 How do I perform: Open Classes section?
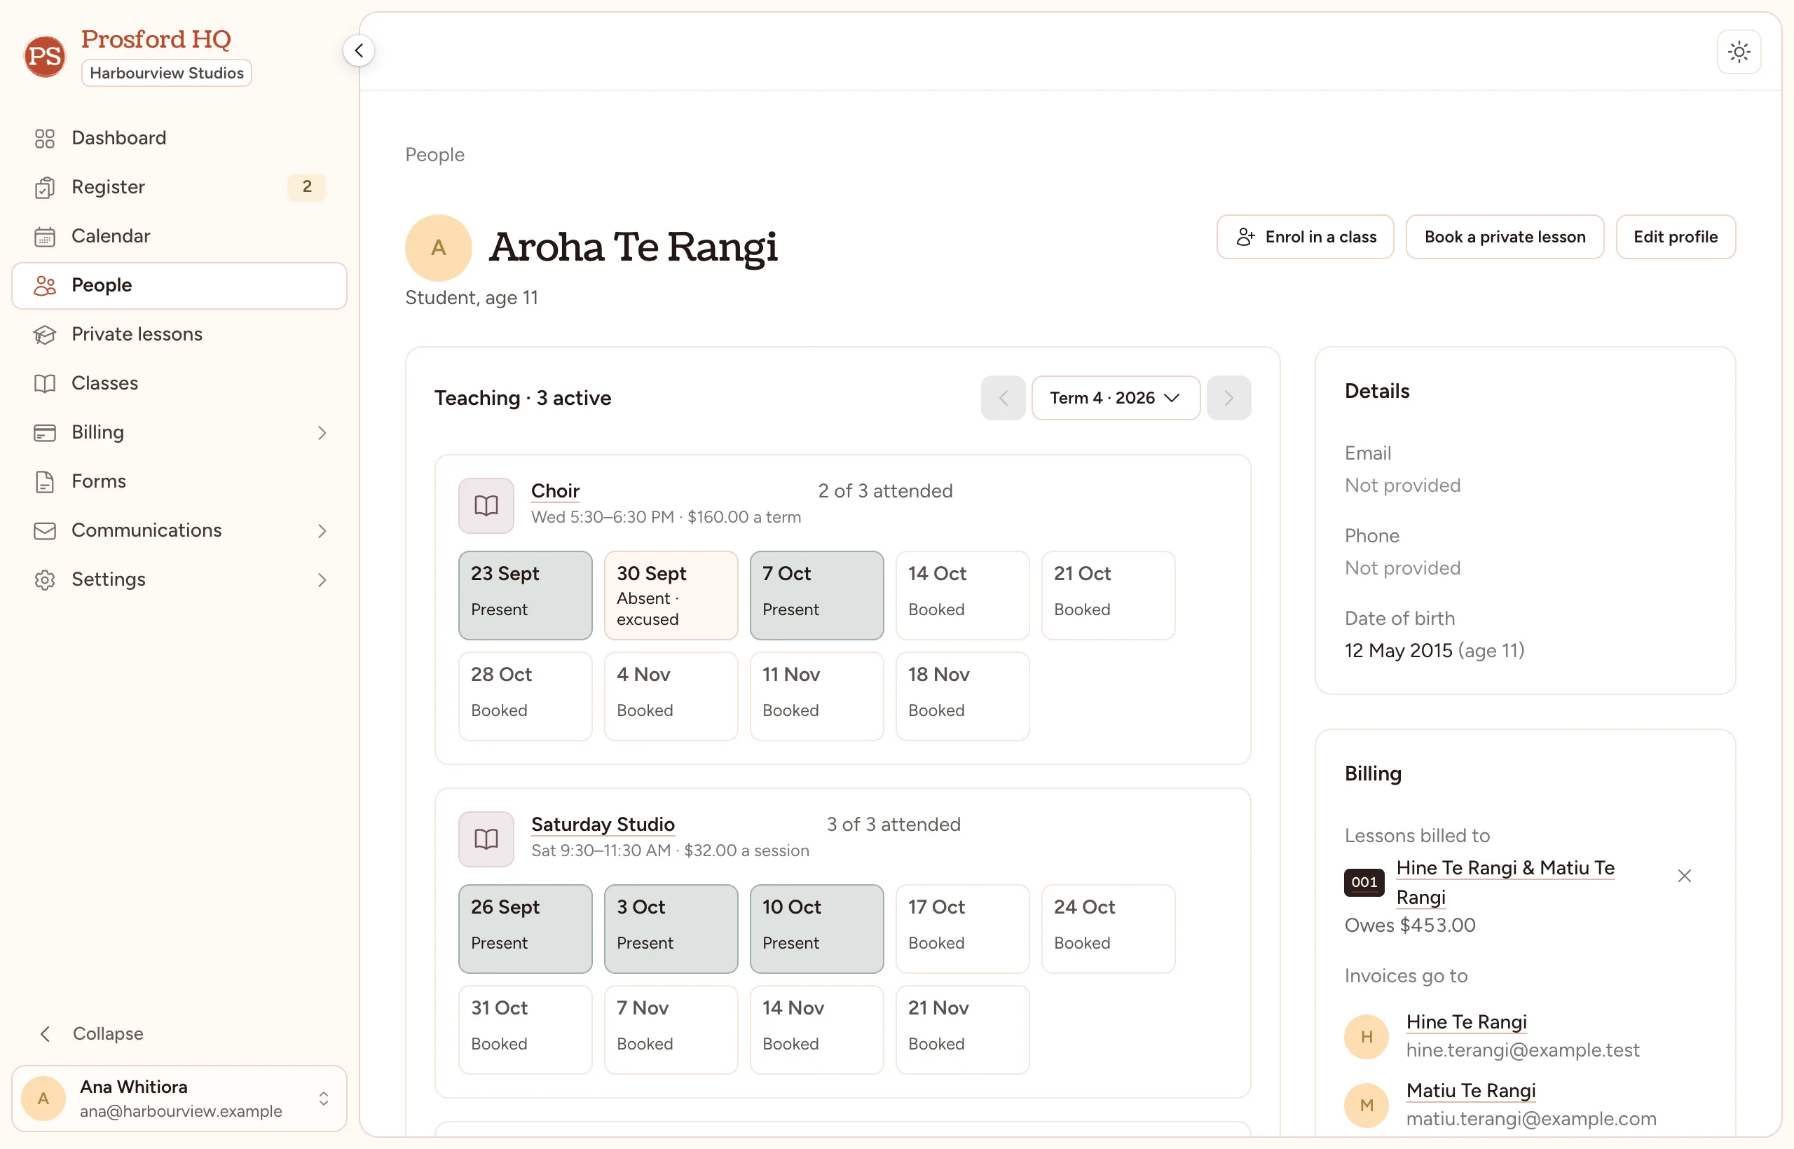[x=179, y=383]
